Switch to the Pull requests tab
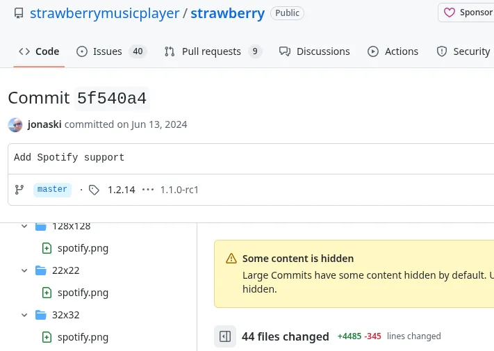 pos(213,51)
